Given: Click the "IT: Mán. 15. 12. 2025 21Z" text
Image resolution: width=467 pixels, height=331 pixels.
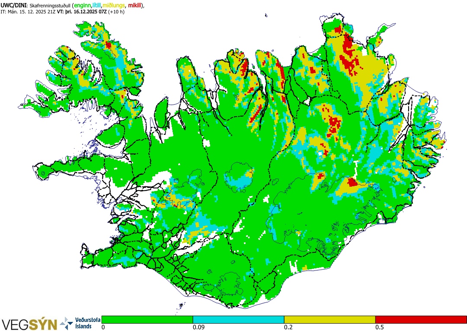Looking at the screenshot, I should (28, 12).
